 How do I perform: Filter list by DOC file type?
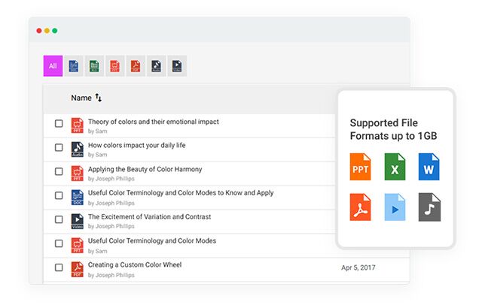click(74, 66)
